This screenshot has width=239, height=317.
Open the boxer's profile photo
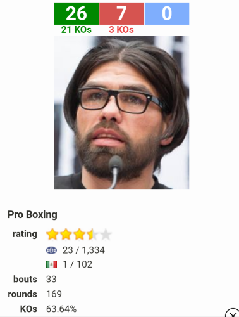pyautogui.click(x=121, y=112)
